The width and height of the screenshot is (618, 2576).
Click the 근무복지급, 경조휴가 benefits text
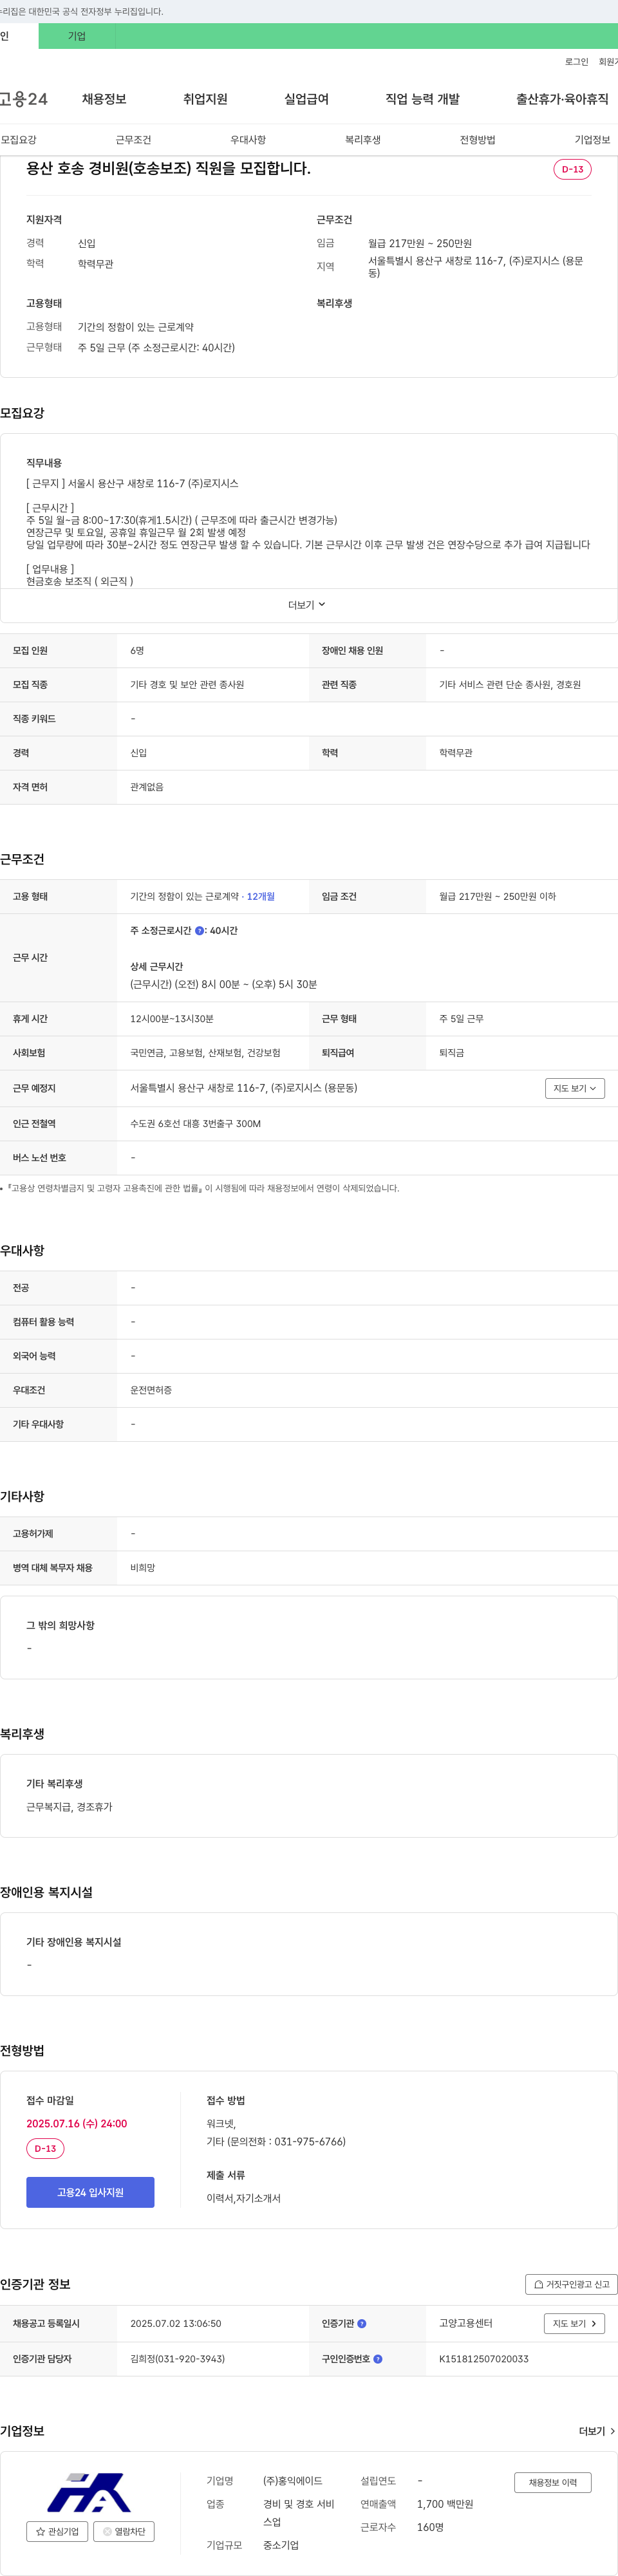(69, 1807)
